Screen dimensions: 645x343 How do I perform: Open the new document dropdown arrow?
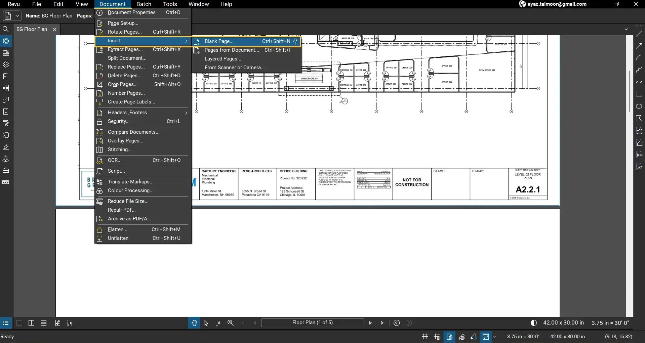click(x=16, y=16)
